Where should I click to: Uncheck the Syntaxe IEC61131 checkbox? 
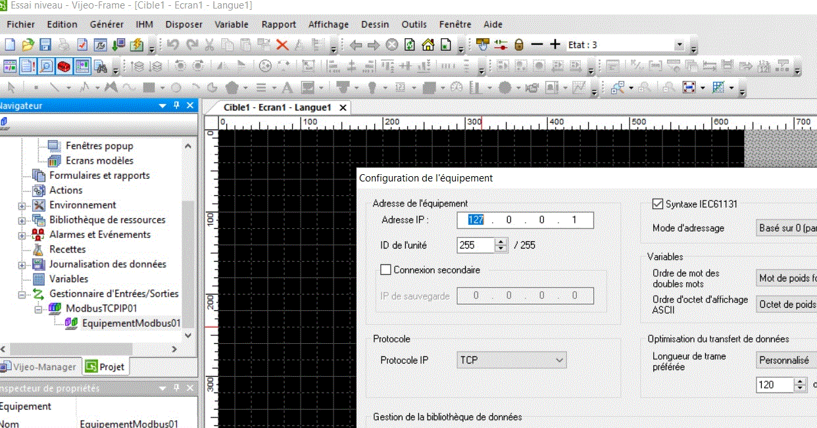[x=657, y=204]
